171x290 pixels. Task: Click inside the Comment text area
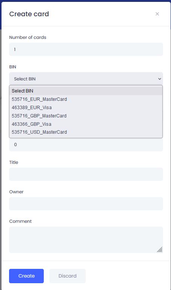[86, 240]
